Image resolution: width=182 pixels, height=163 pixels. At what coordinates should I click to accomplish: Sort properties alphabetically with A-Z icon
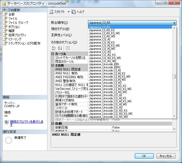60,48
